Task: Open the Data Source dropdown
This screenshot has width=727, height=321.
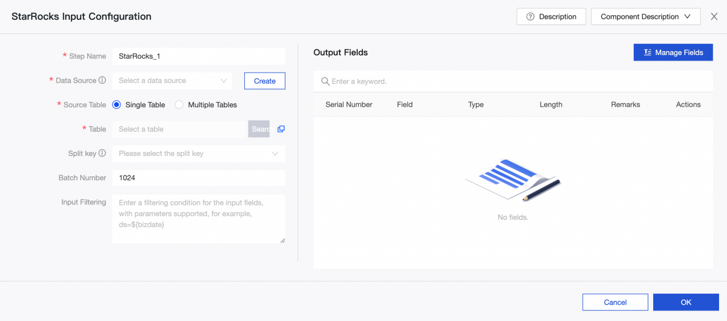Action: (172, 81)
